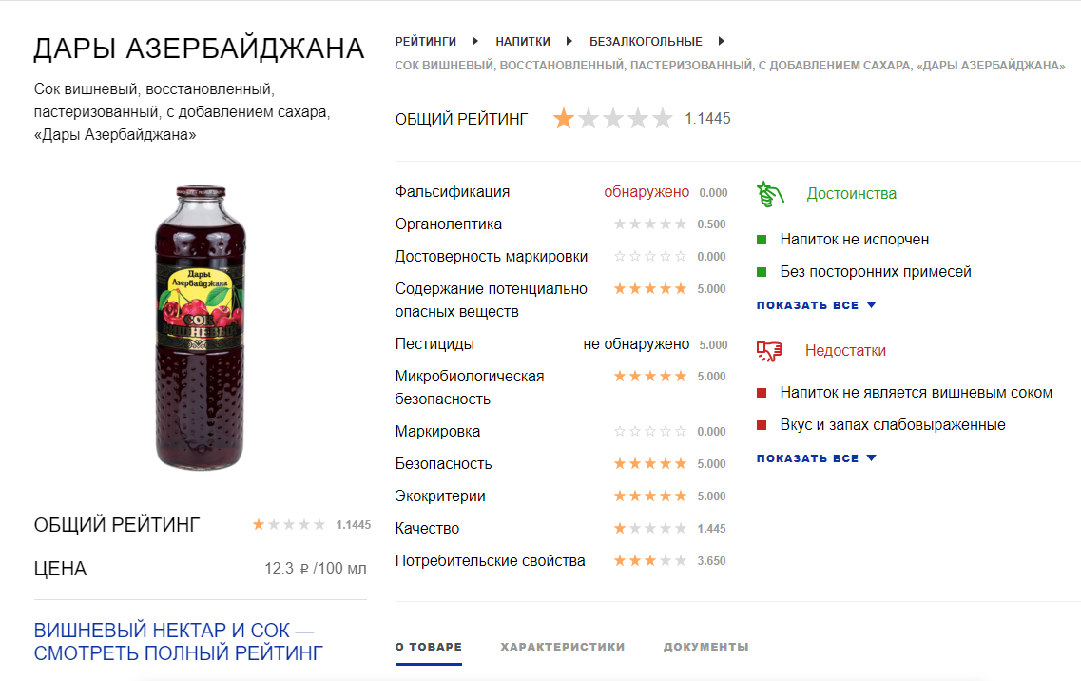Click the small stars under the bottle image
This screenshot has width=1081, height=681.
pos(289,524)
